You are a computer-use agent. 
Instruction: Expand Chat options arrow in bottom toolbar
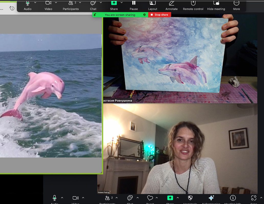click(x=137, y=198)
